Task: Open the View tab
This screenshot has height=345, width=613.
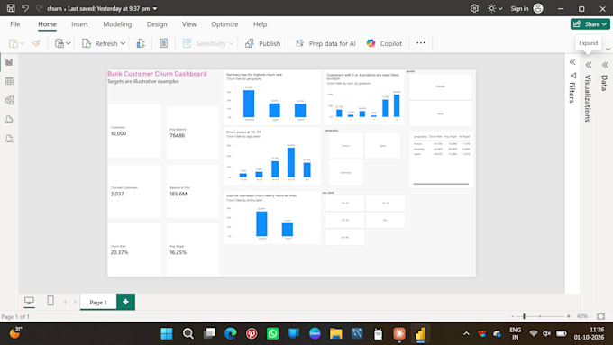Action: (188, 24)
